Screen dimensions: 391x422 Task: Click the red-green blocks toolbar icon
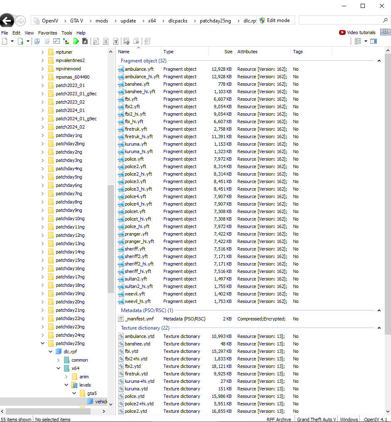66,41
